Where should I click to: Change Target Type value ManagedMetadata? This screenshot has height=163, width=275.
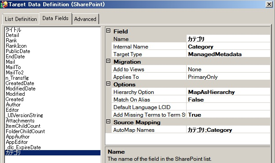point(228,54)
